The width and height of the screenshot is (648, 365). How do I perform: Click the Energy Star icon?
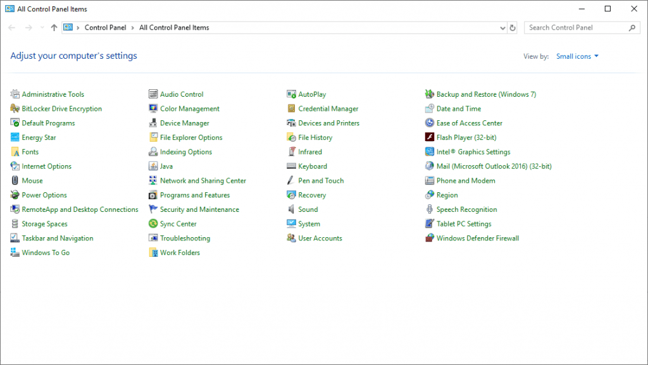15,137
